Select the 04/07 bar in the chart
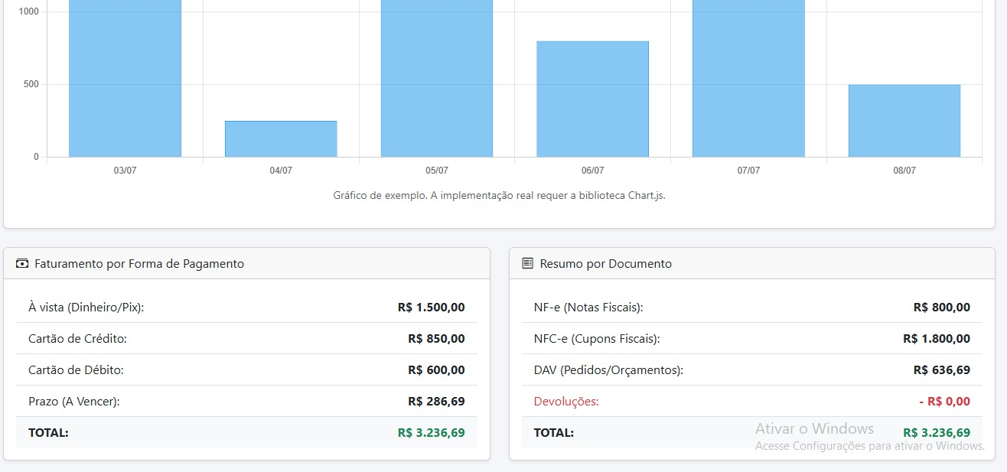This screenshot has height=472, width=1007. pyautogui.click(x=281, y=139)
